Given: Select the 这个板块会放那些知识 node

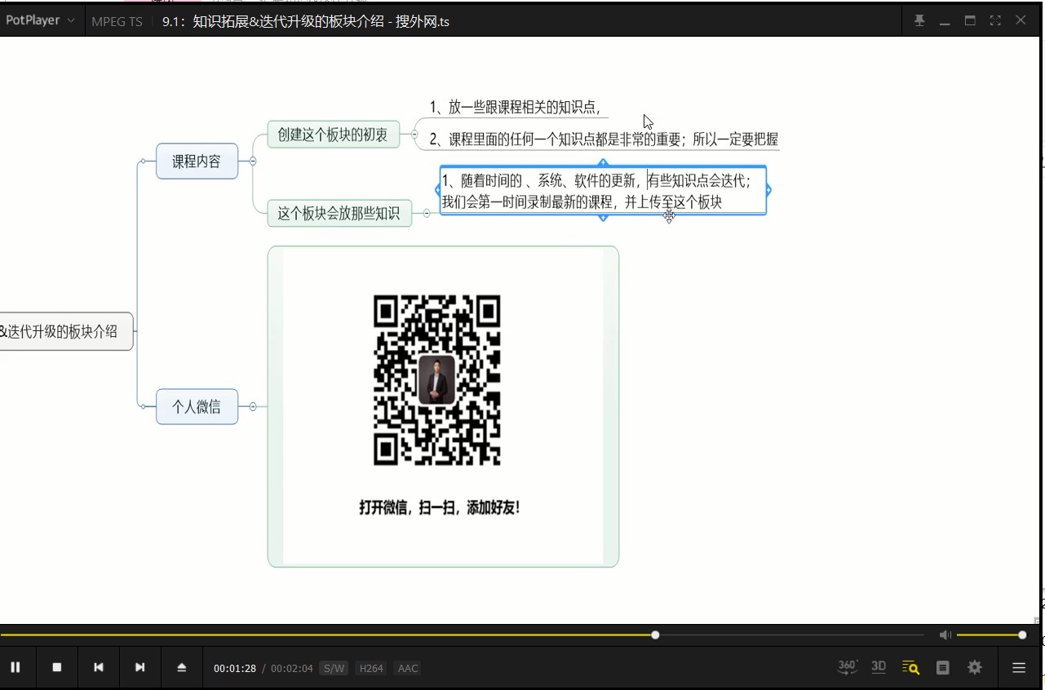Looking at the screenshot, I should coord(339,214).
